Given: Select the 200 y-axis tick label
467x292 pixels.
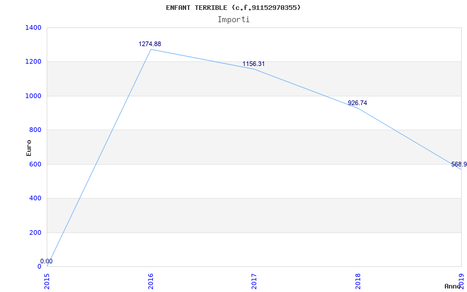Looking at the screenshot, I should click(35, 232).
